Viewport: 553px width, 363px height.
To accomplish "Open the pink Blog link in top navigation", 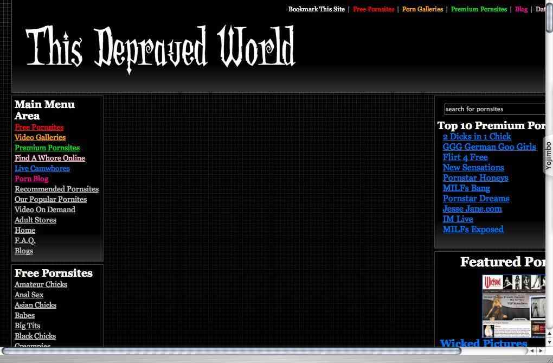I will pyautogui.click(x=521, y=9).
